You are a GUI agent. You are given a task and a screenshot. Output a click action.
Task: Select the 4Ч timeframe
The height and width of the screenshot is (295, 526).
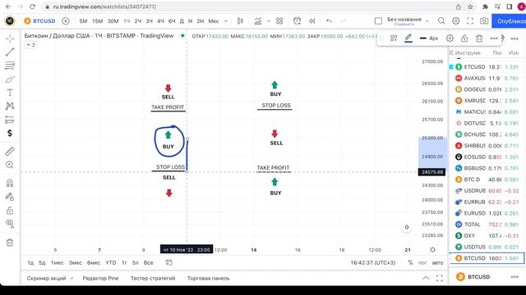click(161, 21)
